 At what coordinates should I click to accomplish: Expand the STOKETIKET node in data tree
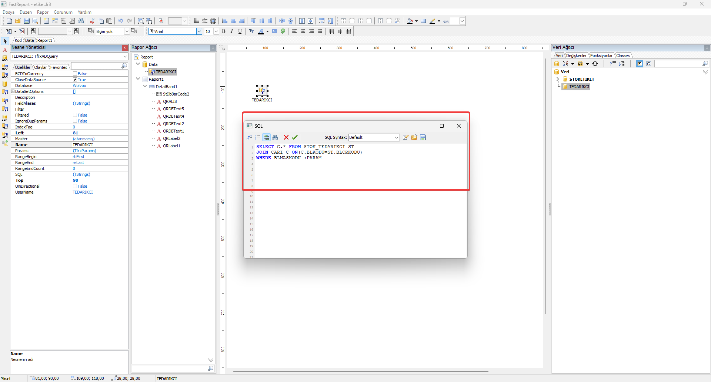(x=558, y=79)
